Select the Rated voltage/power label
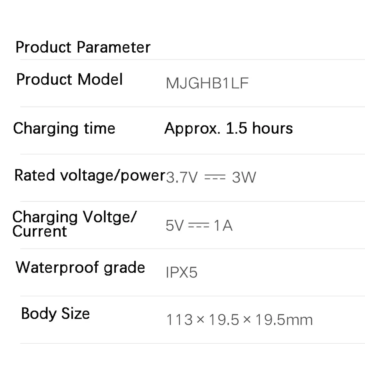365x365 pixels. pyautogui.click(x=89, y=175)
